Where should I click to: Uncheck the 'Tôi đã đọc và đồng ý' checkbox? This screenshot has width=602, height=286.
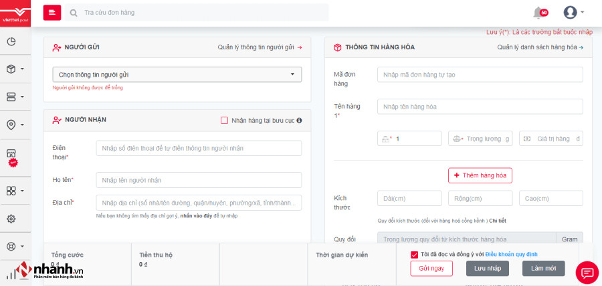415,254
